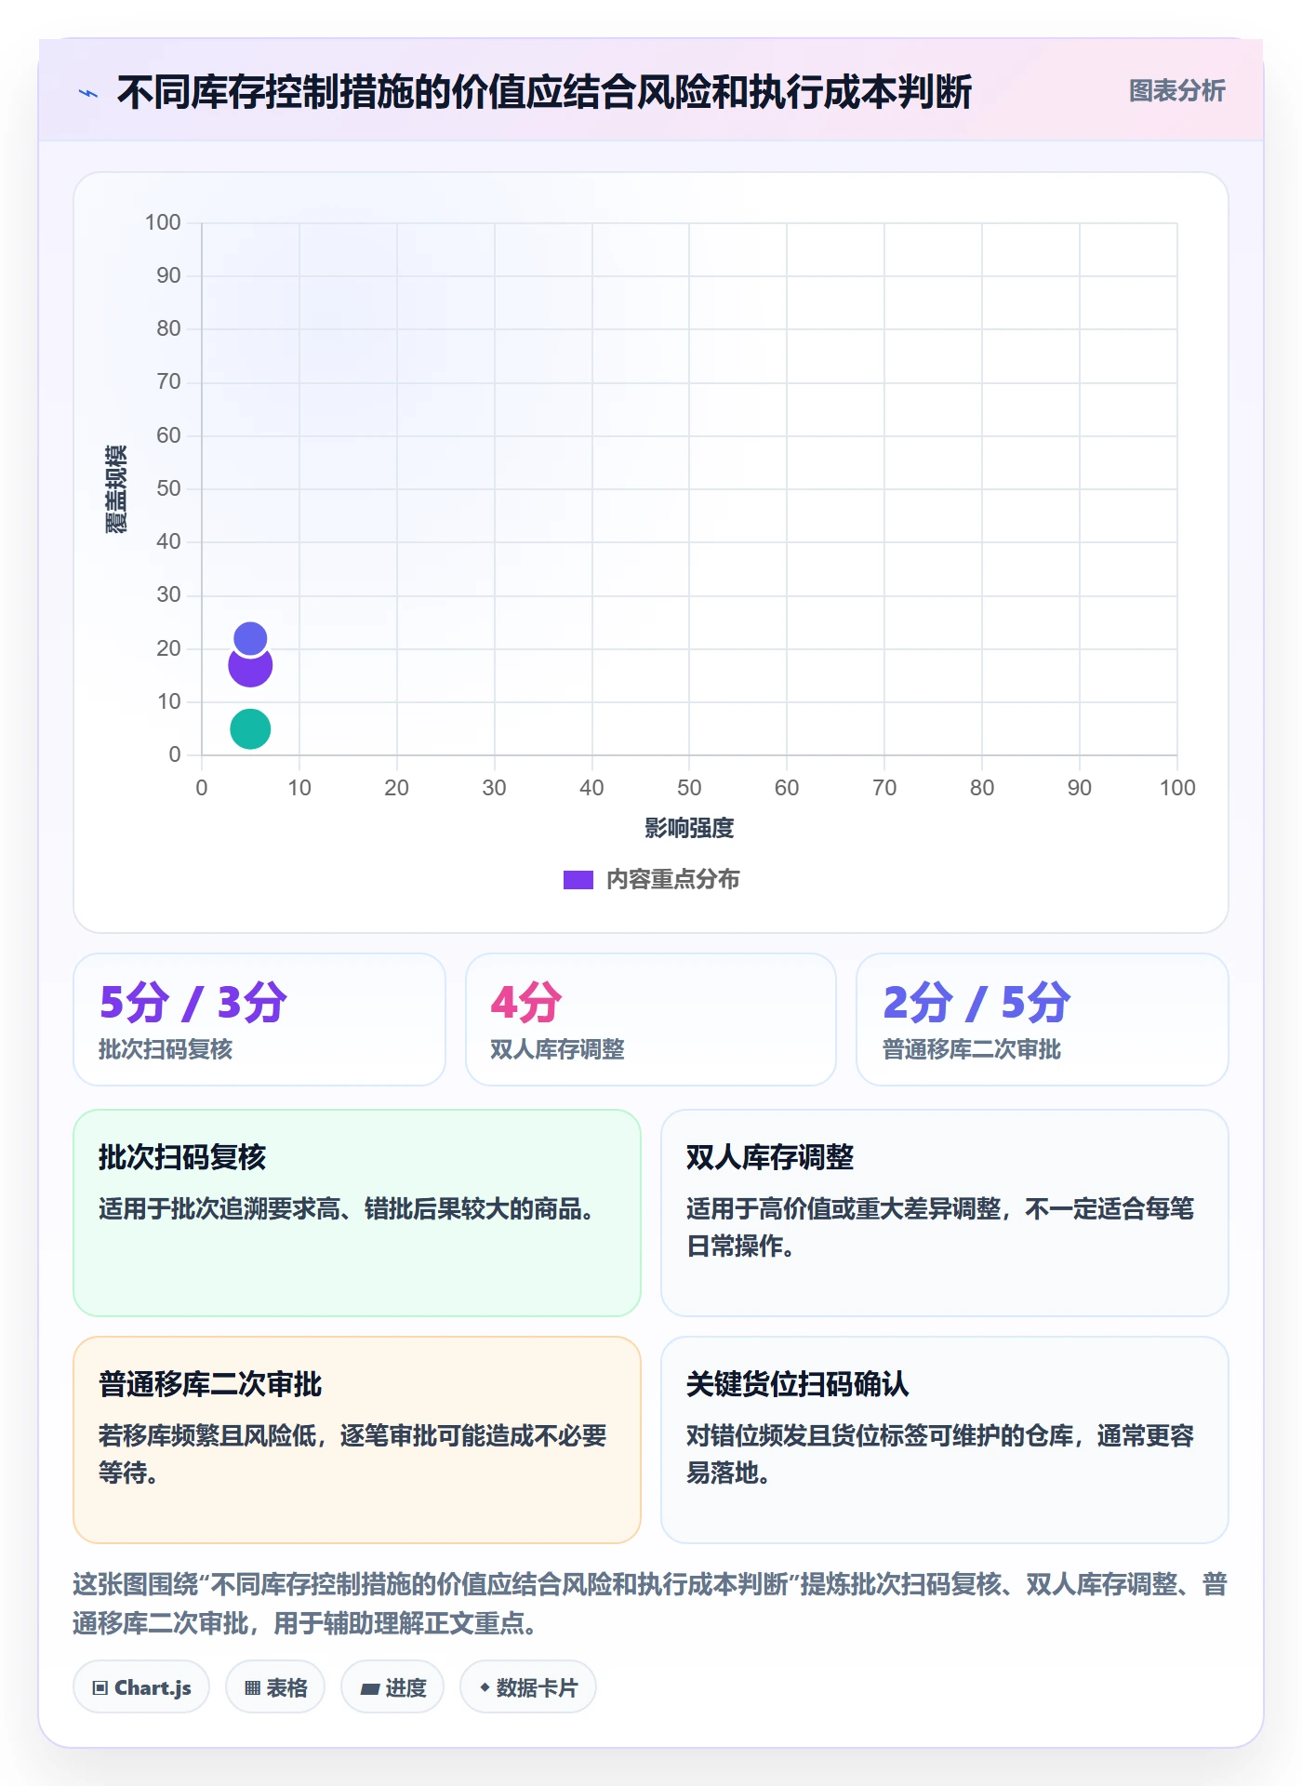Click the 2分 / 5分 stat value
The image size is (1302, 1786).
coord(976,1003)
